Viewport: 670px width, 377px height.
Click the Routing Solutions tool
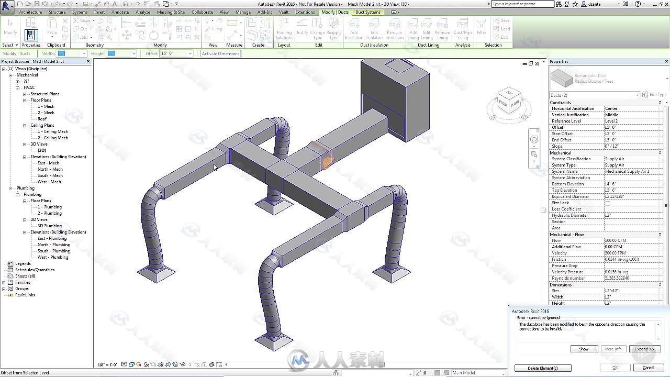coord(284,28)
